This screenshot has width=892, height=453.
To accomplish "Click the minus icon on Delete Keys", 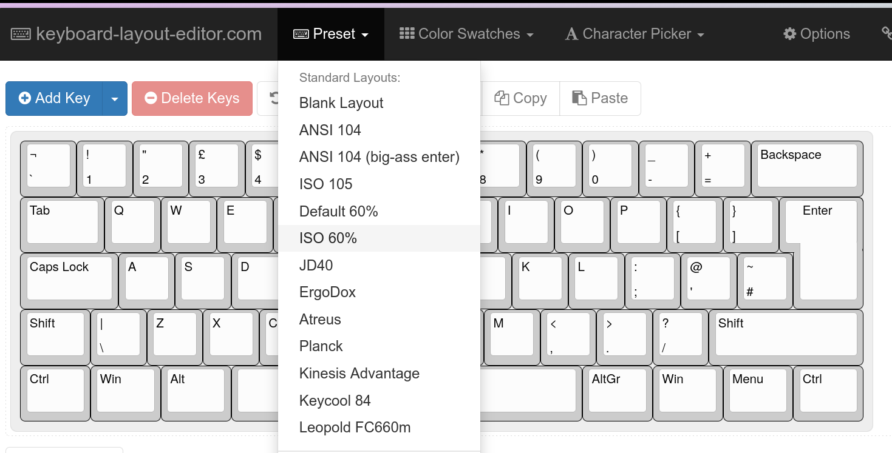I will point(151,98).
